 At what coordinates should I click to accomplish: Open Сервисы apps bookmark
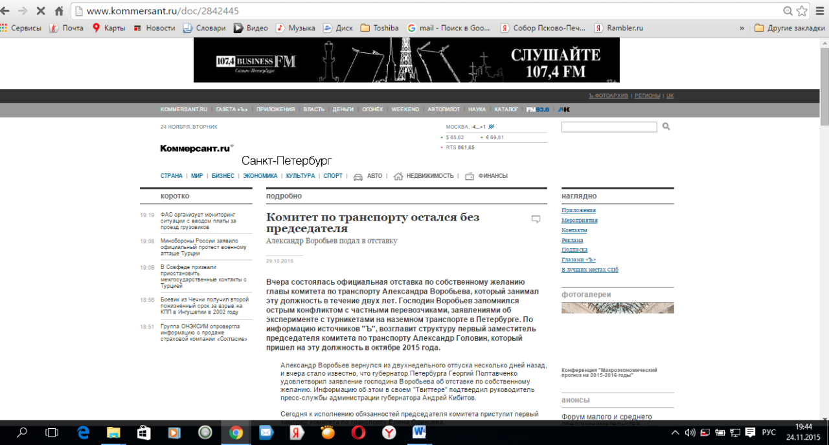pos(21,28)
